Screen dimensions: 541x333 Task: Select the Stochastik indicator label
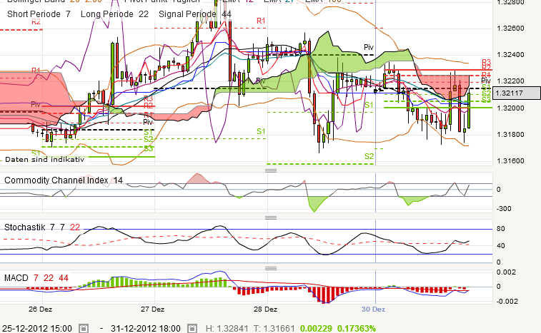click(25, 227)
